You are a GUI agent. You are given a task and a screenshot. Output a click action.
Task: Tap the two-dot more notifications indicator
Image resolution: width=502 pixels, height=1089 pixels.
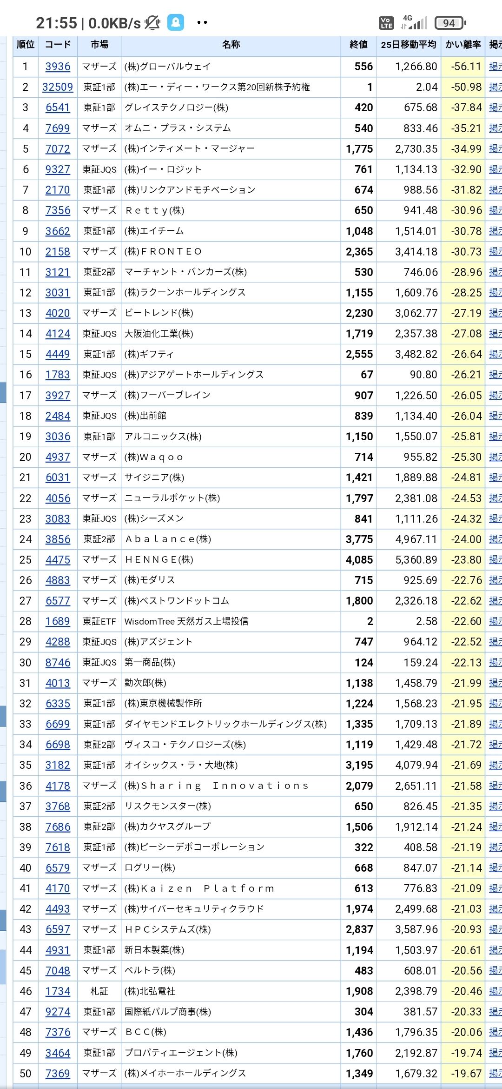point(202,22)
